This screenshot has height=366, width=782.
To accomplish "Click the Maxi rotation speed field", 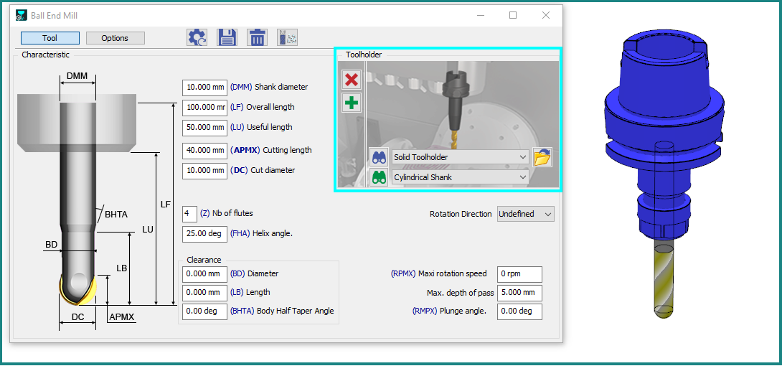I will pos(519,274).
